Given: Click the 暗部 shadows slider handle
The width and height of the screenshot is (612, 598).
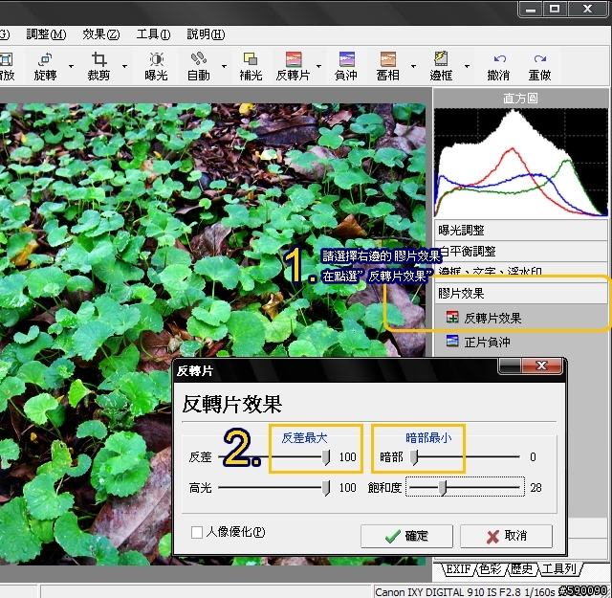Looking at the screenshot, I should tap(414, 457).
